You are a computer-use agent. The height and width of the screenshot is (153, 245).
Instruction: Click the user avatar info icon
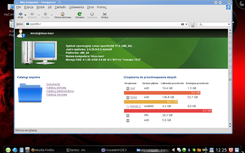(x=21, y=33)
